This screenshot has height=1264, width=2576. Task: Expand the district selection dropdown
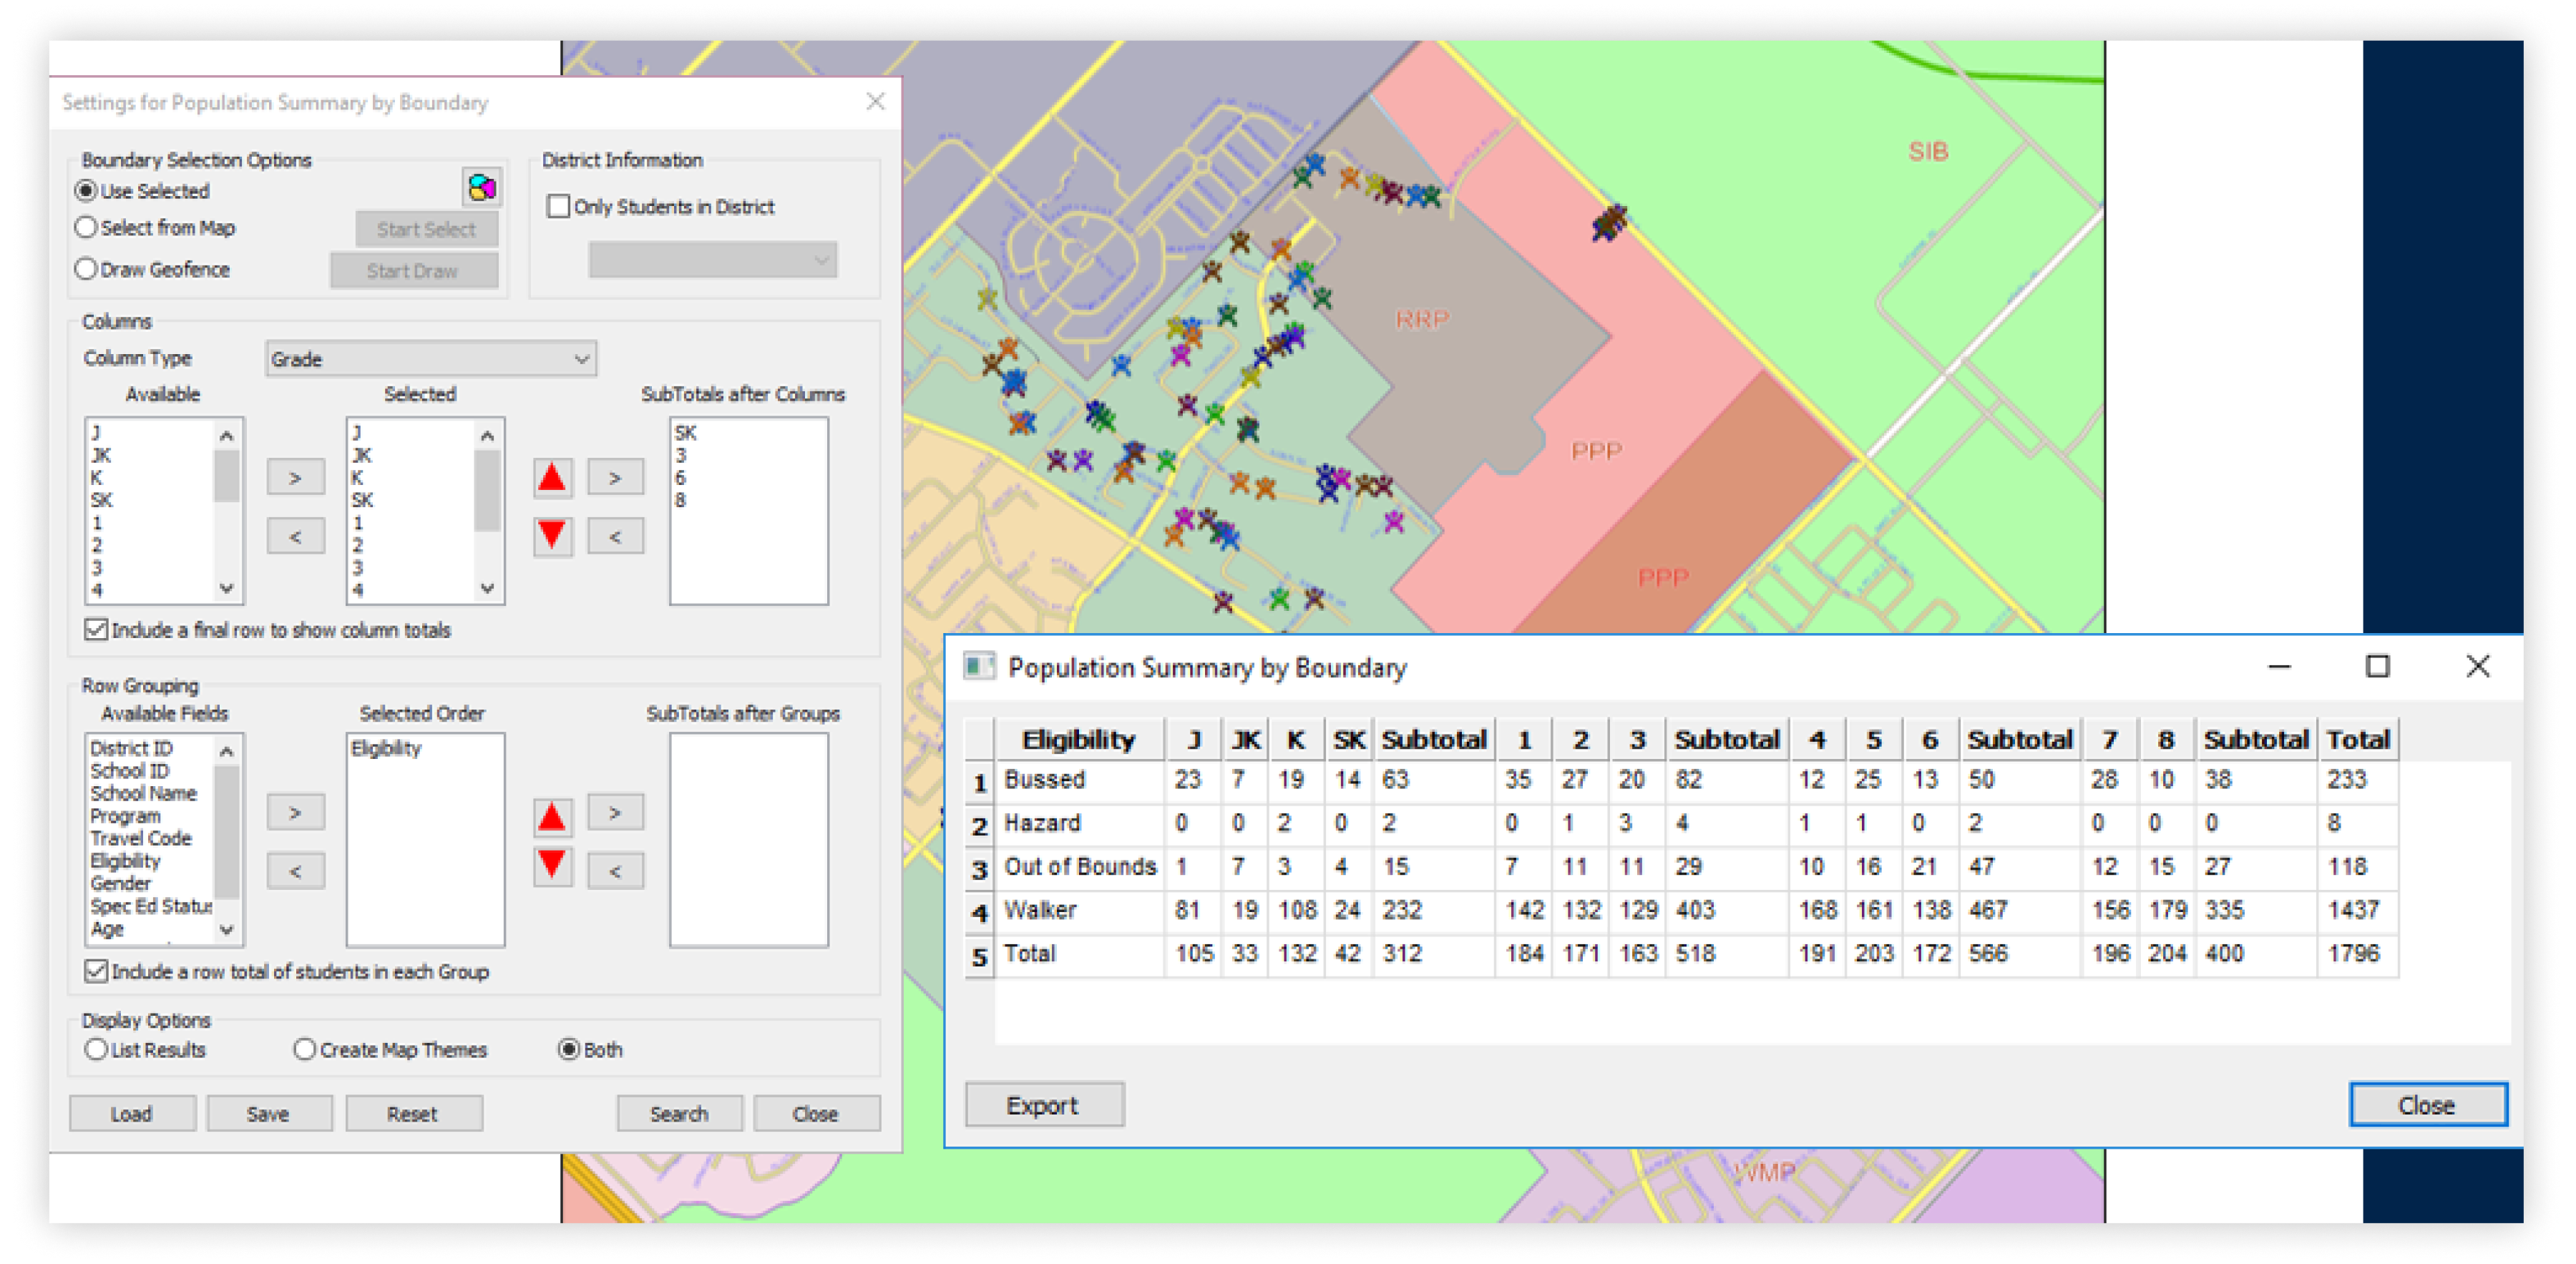[x=712, y=260]
